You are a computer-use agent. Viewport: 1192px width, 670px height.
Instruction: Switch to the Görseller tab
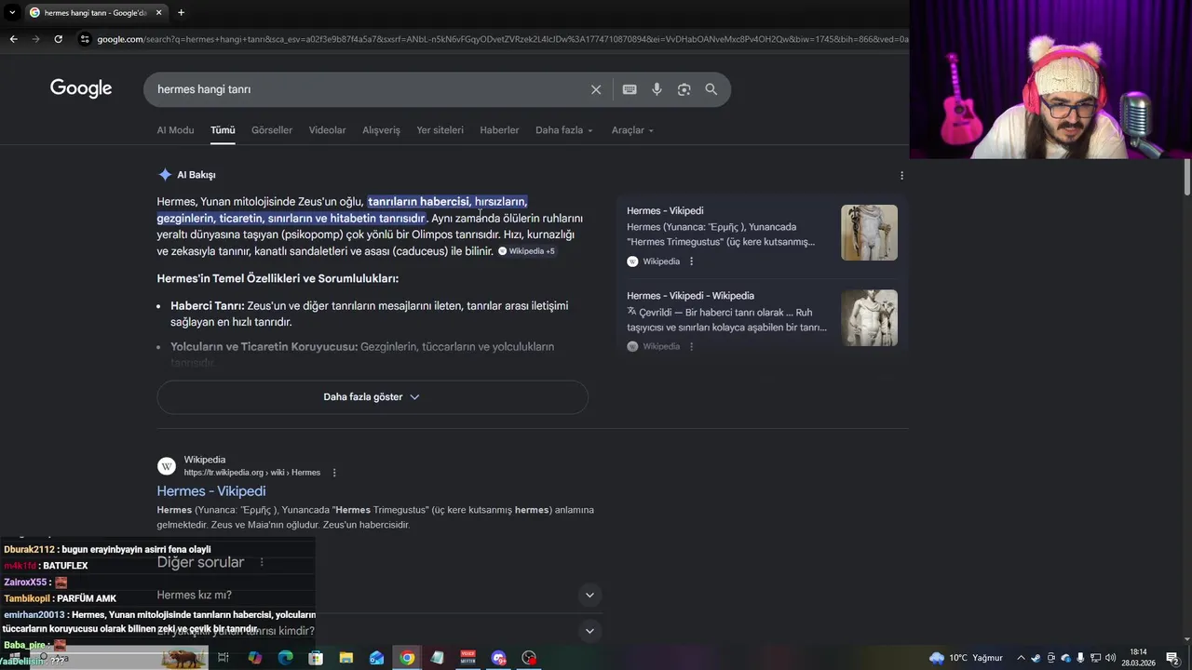coord(272,130)
